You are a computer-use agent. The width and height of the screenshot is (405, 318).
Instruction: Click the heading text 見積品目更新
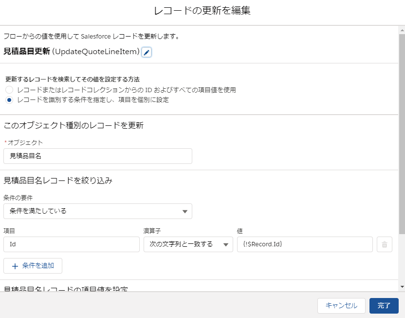tap(27, 52)
